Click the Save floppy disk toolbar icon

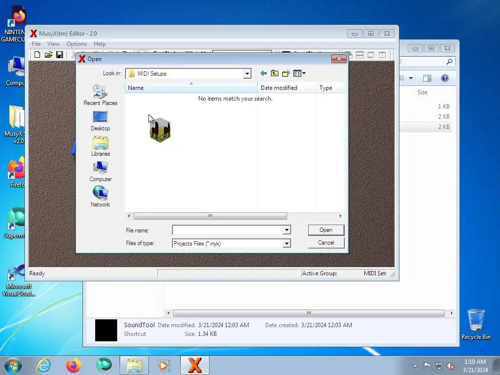tap(60, 55)
